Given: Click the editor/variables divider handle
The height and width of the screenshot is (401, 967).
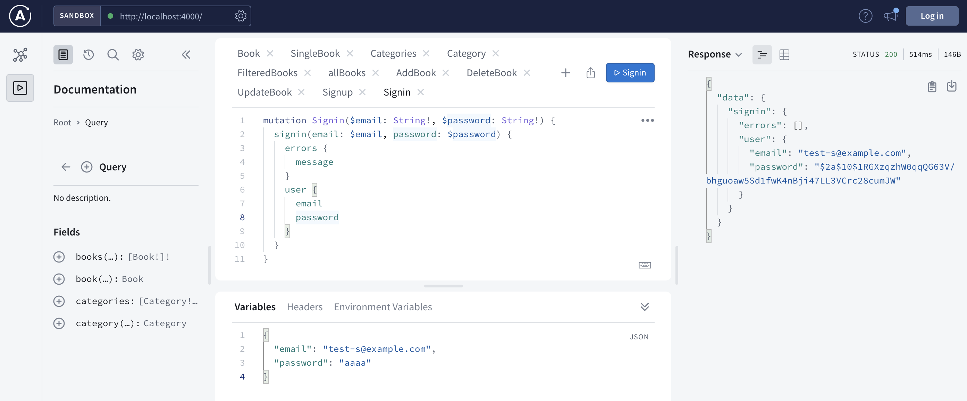Looking at the screenshot, I should (443, 286).
